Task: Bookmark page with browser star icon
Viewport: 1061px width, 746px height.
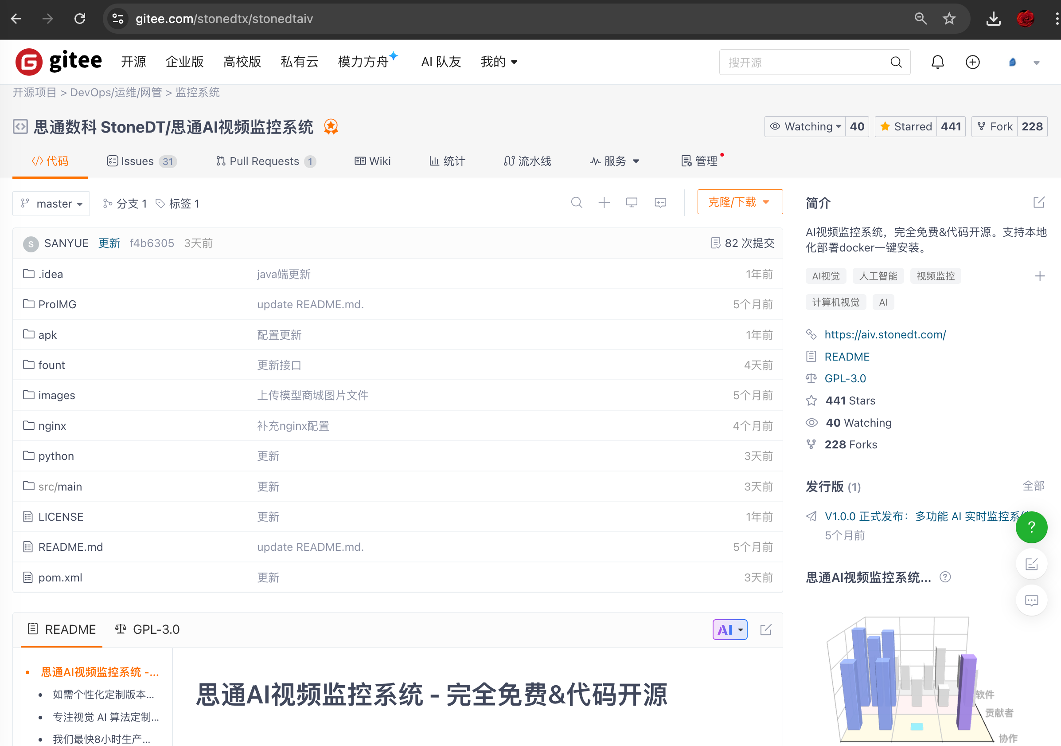Action: click(949, 19)
